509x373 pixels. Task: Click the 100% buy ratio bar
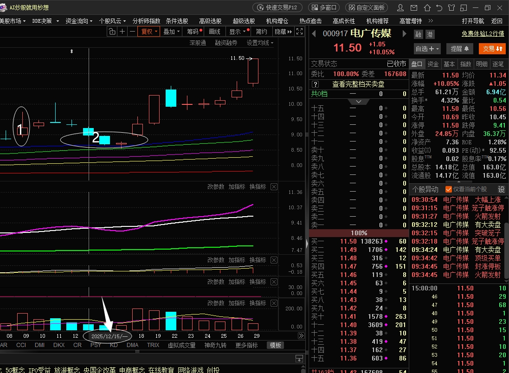tap(359, 233)
